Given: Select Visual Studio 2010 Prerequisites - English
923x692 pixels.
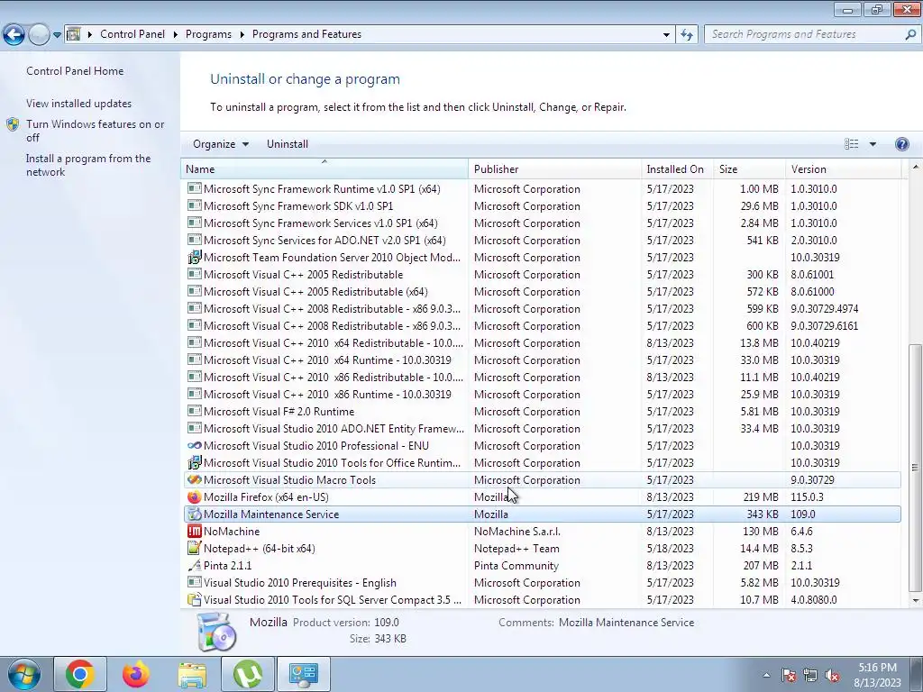Looking at the screenshot, I should [x=542, y=583].
